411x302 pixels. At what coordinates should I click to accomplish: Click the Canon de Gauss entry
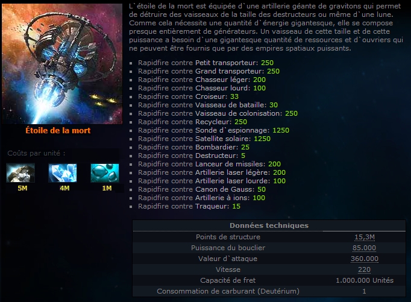point(202,189)
